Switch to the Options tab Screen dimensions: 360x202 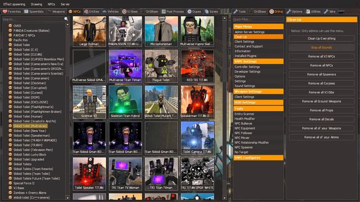(294, 11)
